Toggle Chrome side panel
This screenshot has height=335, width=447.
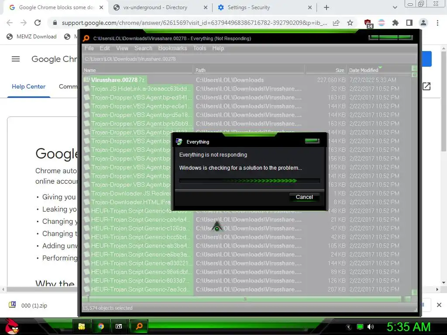click(x=409, y=23)
